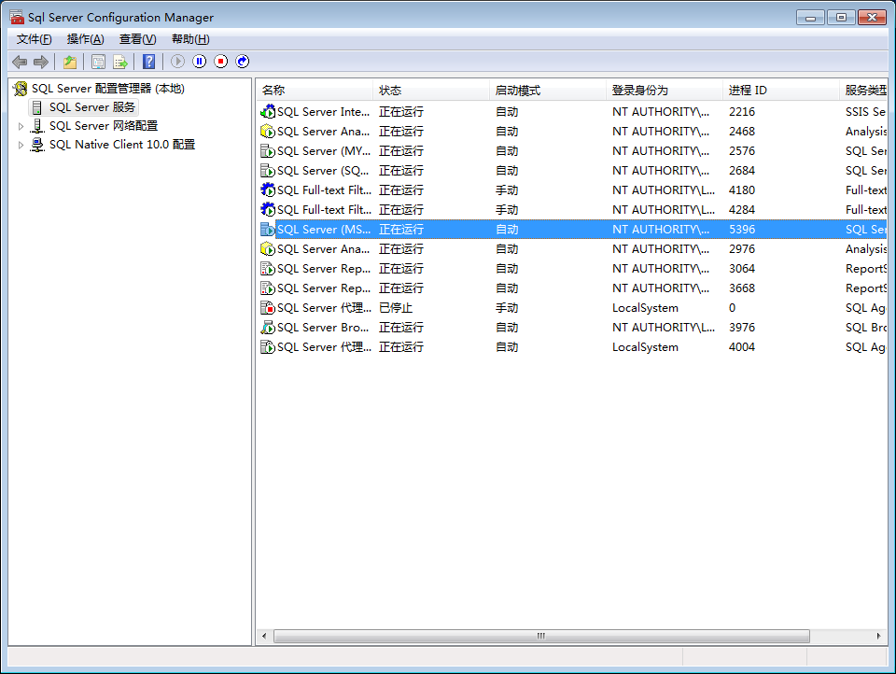Maximize the Configuration Manager window

click(x=841, y=18)
